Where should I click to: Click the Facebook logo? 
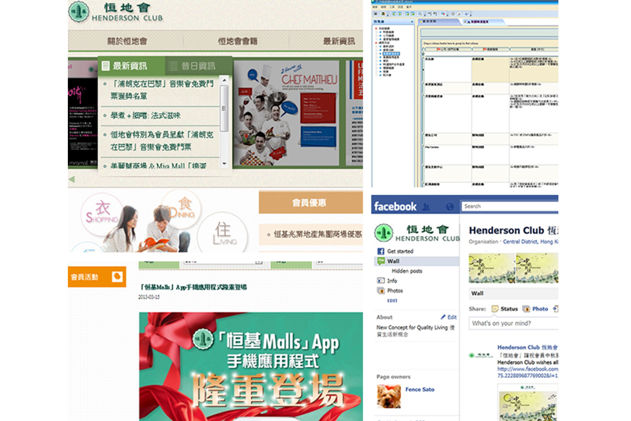tap(395, 206)
